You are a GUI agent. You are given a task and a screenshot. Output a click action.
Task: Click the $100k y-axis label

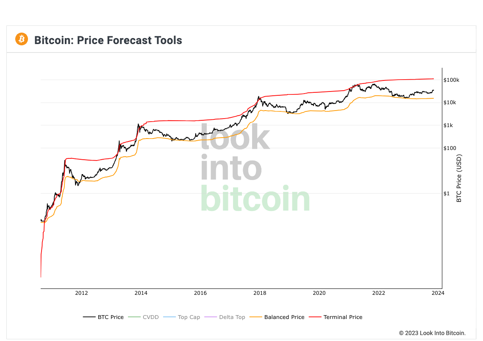pos(451,80)
